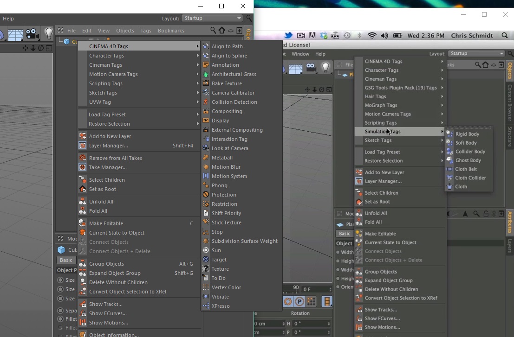Click the macOS Wi-Fi status icon
This screenshot has width=514, height=337.
(x=372, y=35)
